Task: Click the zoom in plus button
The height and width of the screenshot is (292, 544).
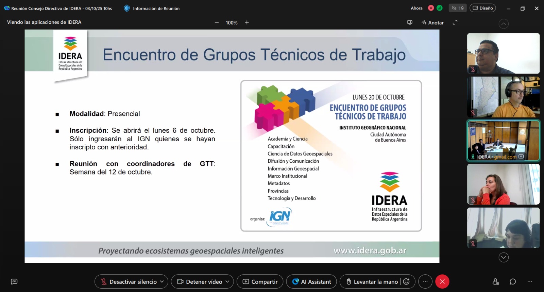Action: click(x=247, y=22)
